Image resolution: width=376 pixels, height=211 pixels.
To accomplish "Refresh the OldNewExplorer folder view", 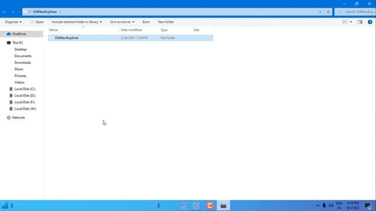I will [x=328, y=12].
